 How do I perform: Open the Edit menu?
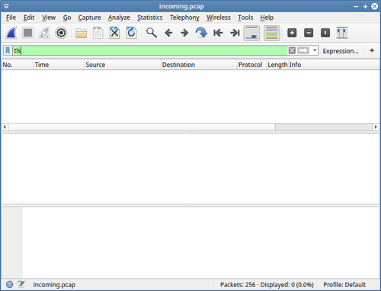pos(29,17)
